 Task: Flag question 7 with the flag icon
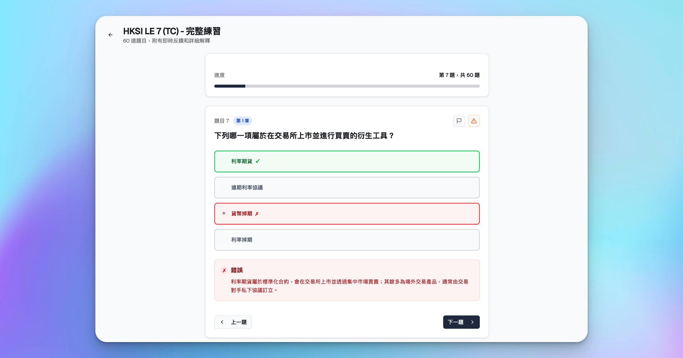459,121
